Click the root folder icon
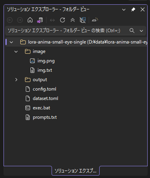The image size is (150, 178). (x=23, y=42)
